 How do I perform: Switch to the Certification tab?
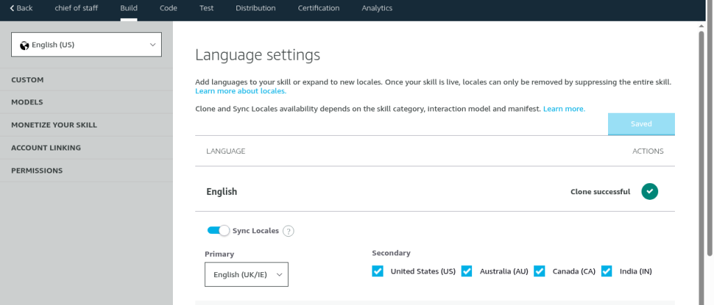point(319,8)
